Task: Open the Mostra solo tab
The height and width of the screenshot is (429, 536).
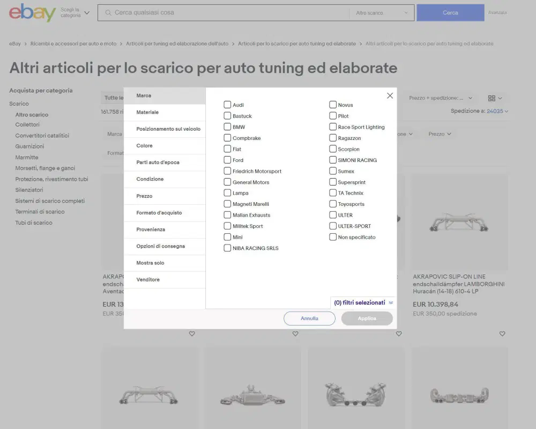Action: [165, 263]
